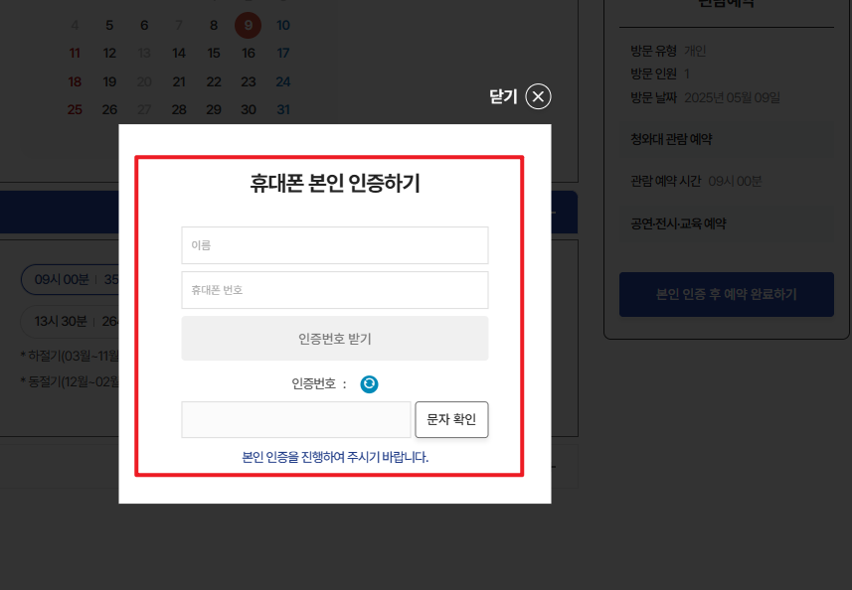Select date 31 on the calendar

tap(282, 108)
